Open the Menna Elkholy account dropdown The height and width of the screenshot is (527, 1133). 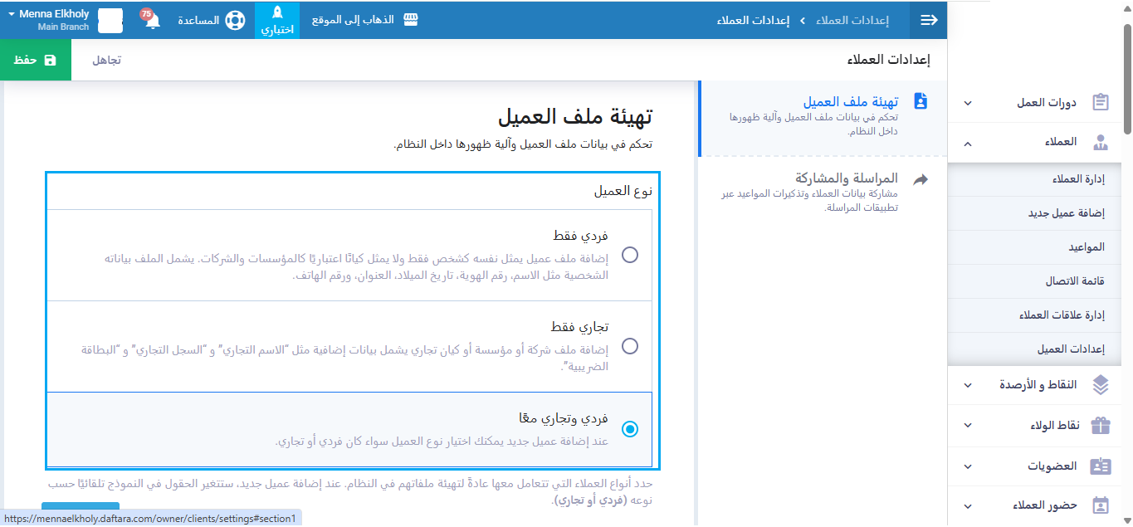click(x=48, y=20)
